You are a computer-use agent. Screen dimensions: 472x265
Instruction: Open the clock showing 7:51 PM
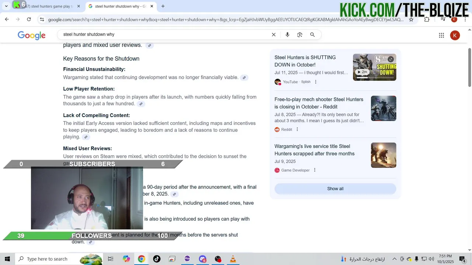445,259
